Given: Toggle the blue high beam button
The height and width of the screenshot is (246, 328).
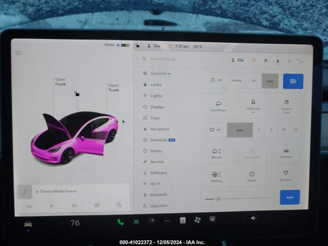Looking at the screenshot, I should coord(293,81).
